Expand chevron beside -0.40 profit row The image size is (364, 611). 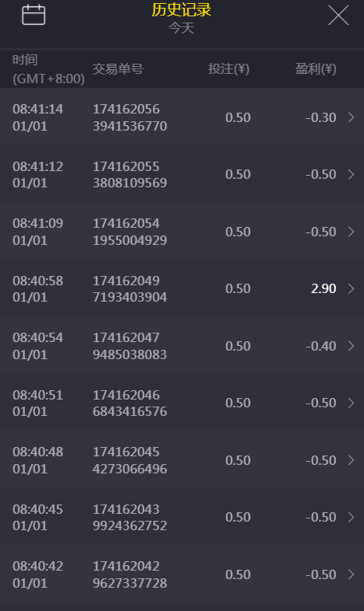pos(351,346)
